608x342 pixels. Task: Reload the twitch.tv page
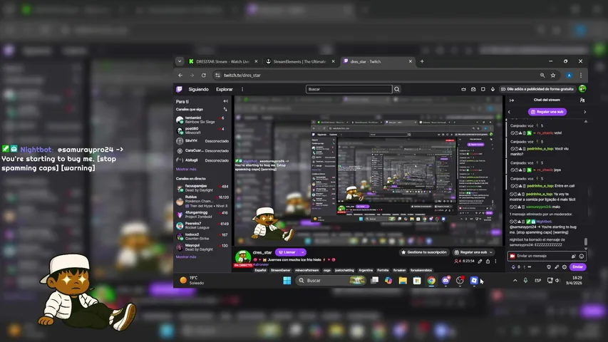[x=204, y=76]
